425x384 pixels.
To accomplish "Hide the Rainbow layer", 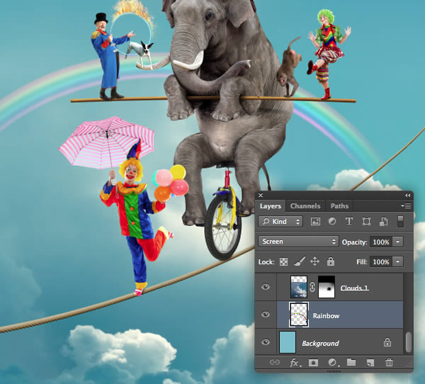I will (266, 315).
